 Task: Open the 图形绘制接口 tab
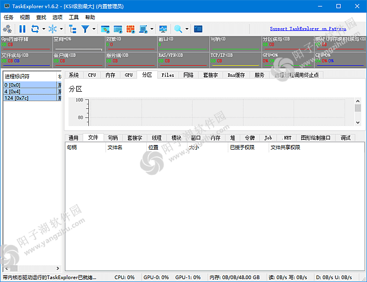[316, 138]
